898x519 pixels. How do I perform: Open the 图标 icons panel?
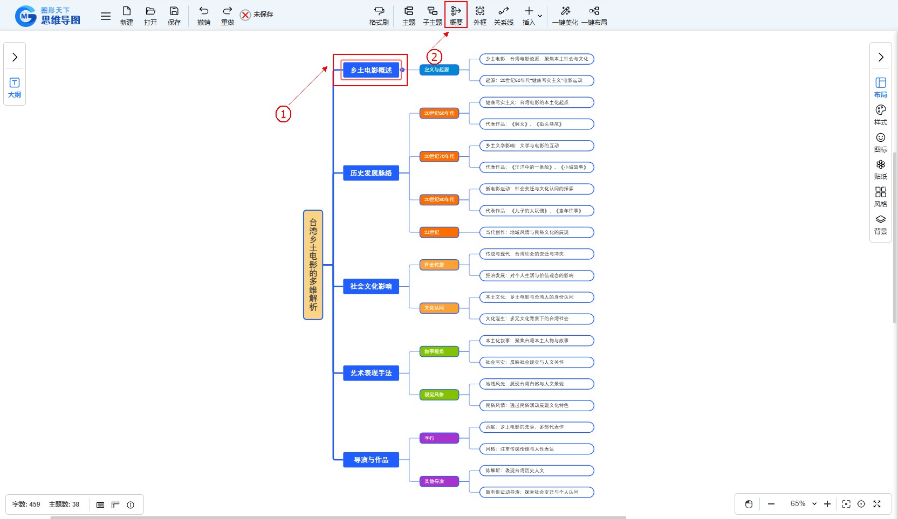(880, 142)
